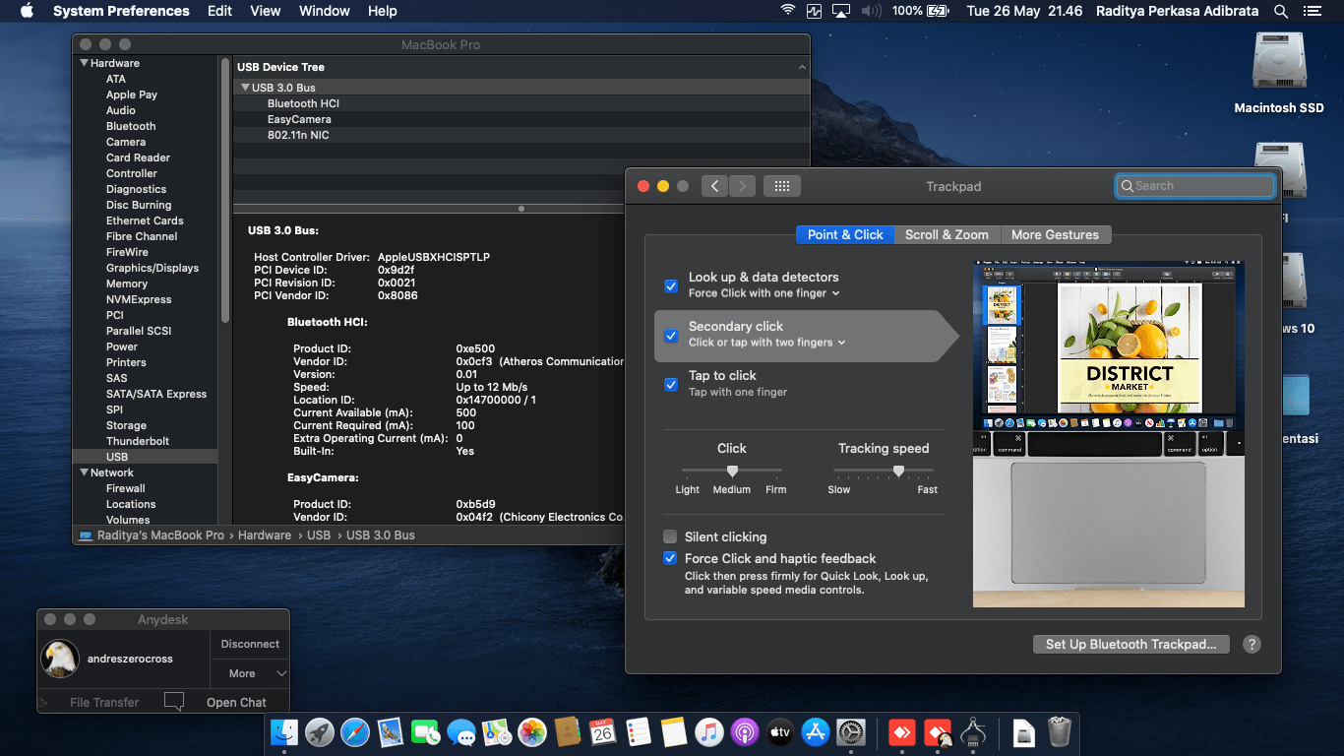
Task: Collapse the Hardware section in sidebar
Action: pyautogui.click(x=84, y=63)
